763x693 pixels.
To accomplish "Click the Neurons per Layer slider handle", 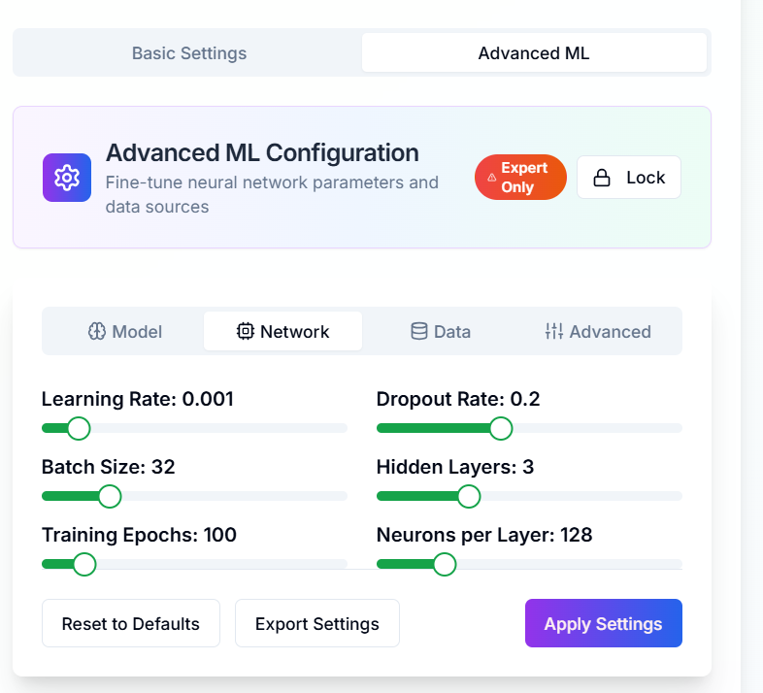I will click(445, 565).
